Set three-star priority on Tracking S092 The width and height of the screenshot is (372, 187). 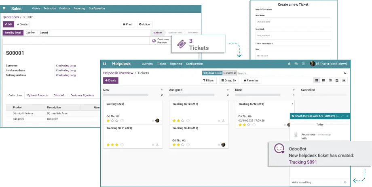click(x=249, y=125)
